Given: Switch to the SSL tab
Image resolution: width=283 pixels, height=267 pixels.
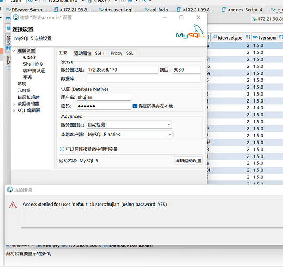Looking at the screenshot, I should tap(130, 53).
